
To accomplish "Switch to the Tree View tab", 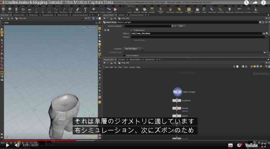I will 121,60.
